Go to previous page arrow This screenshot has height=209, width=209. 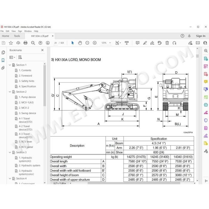pos(40,43)
